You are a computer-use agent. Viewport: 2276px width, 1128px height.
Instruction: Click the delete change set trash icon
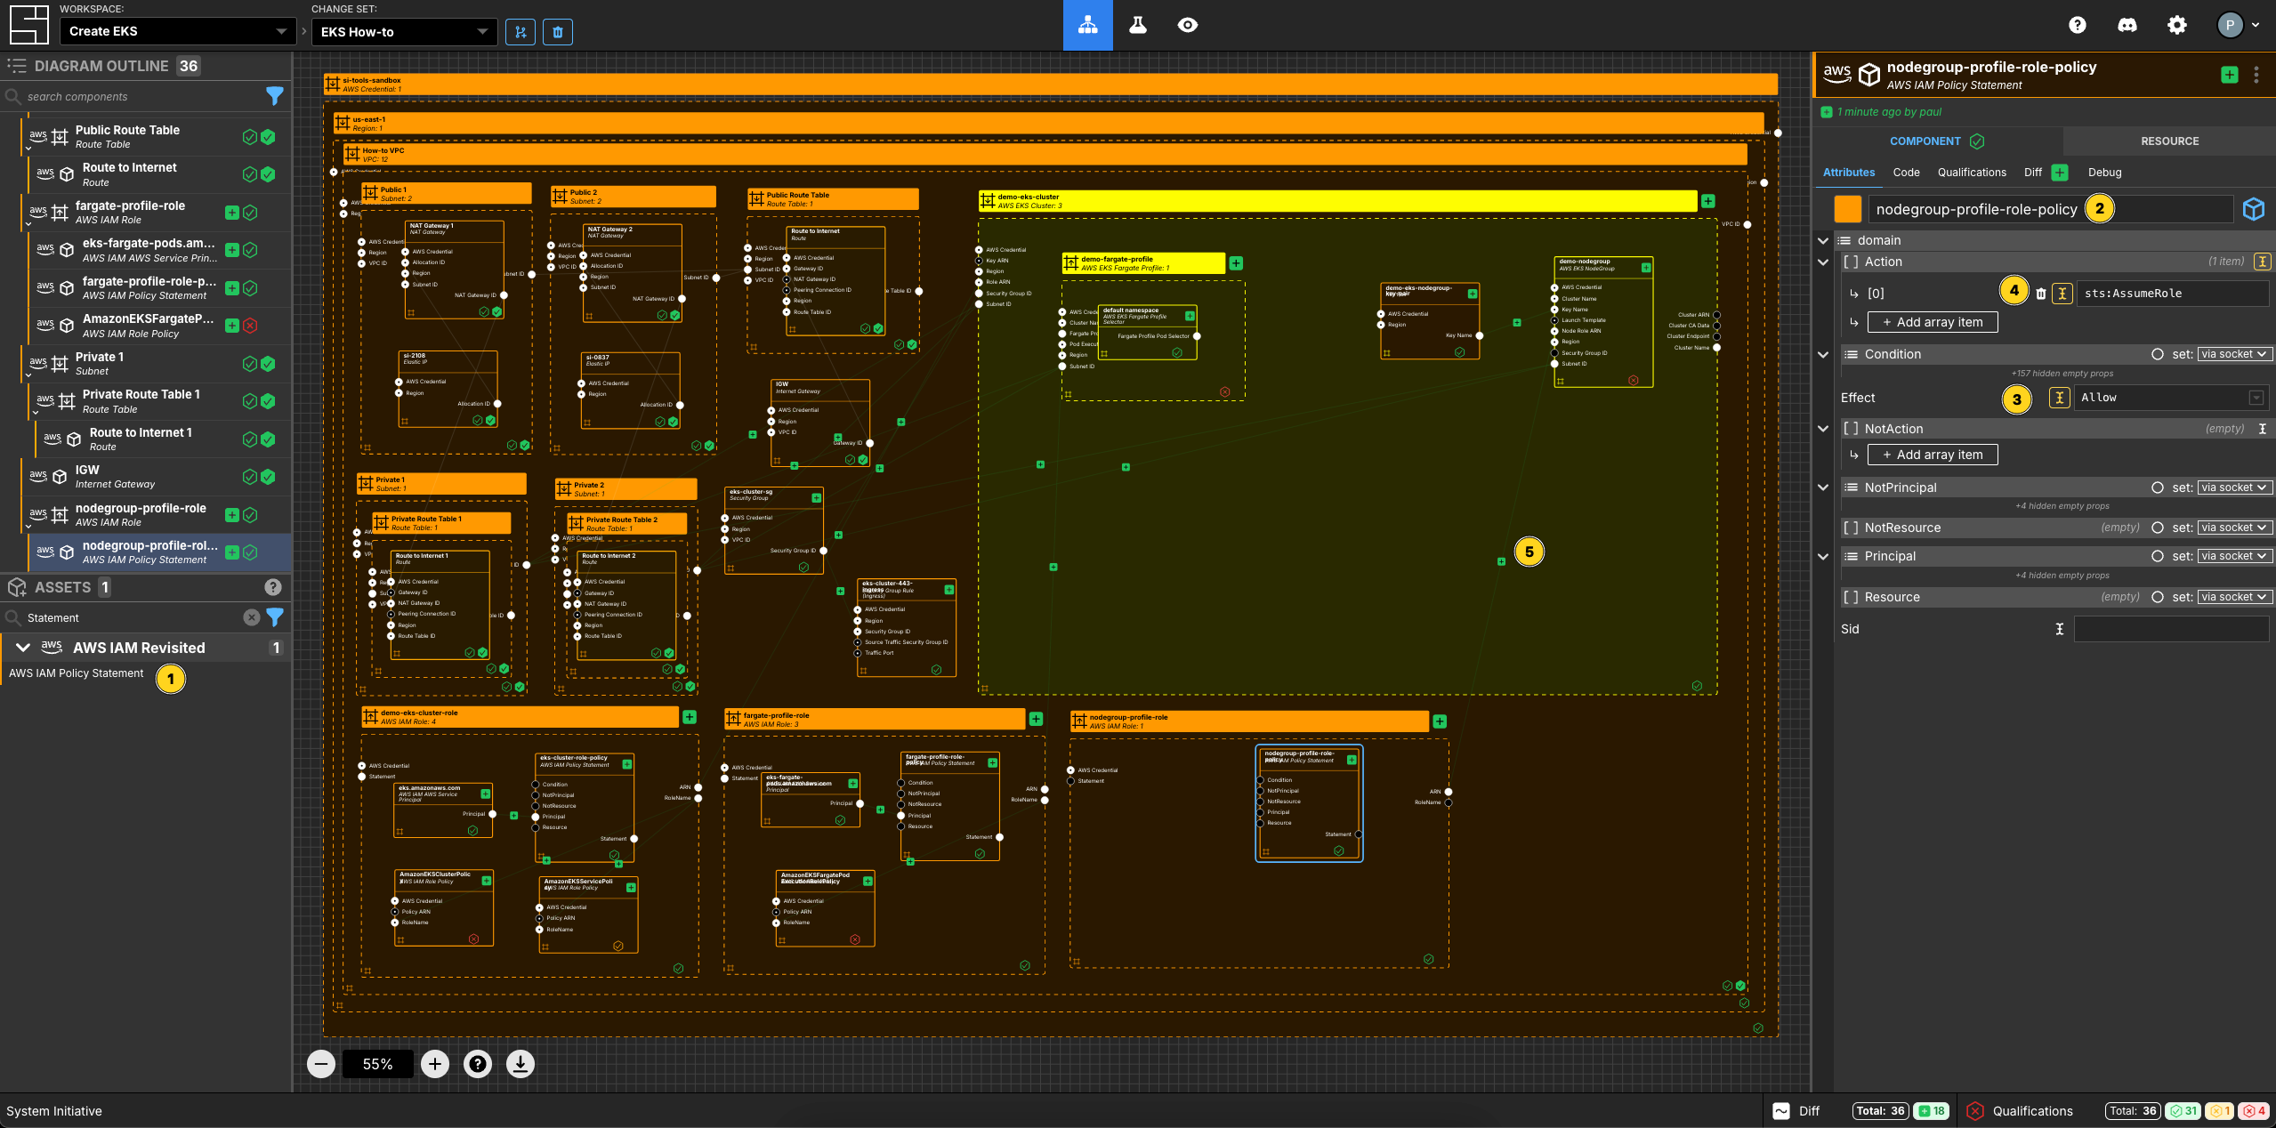[x=558, y=32]
